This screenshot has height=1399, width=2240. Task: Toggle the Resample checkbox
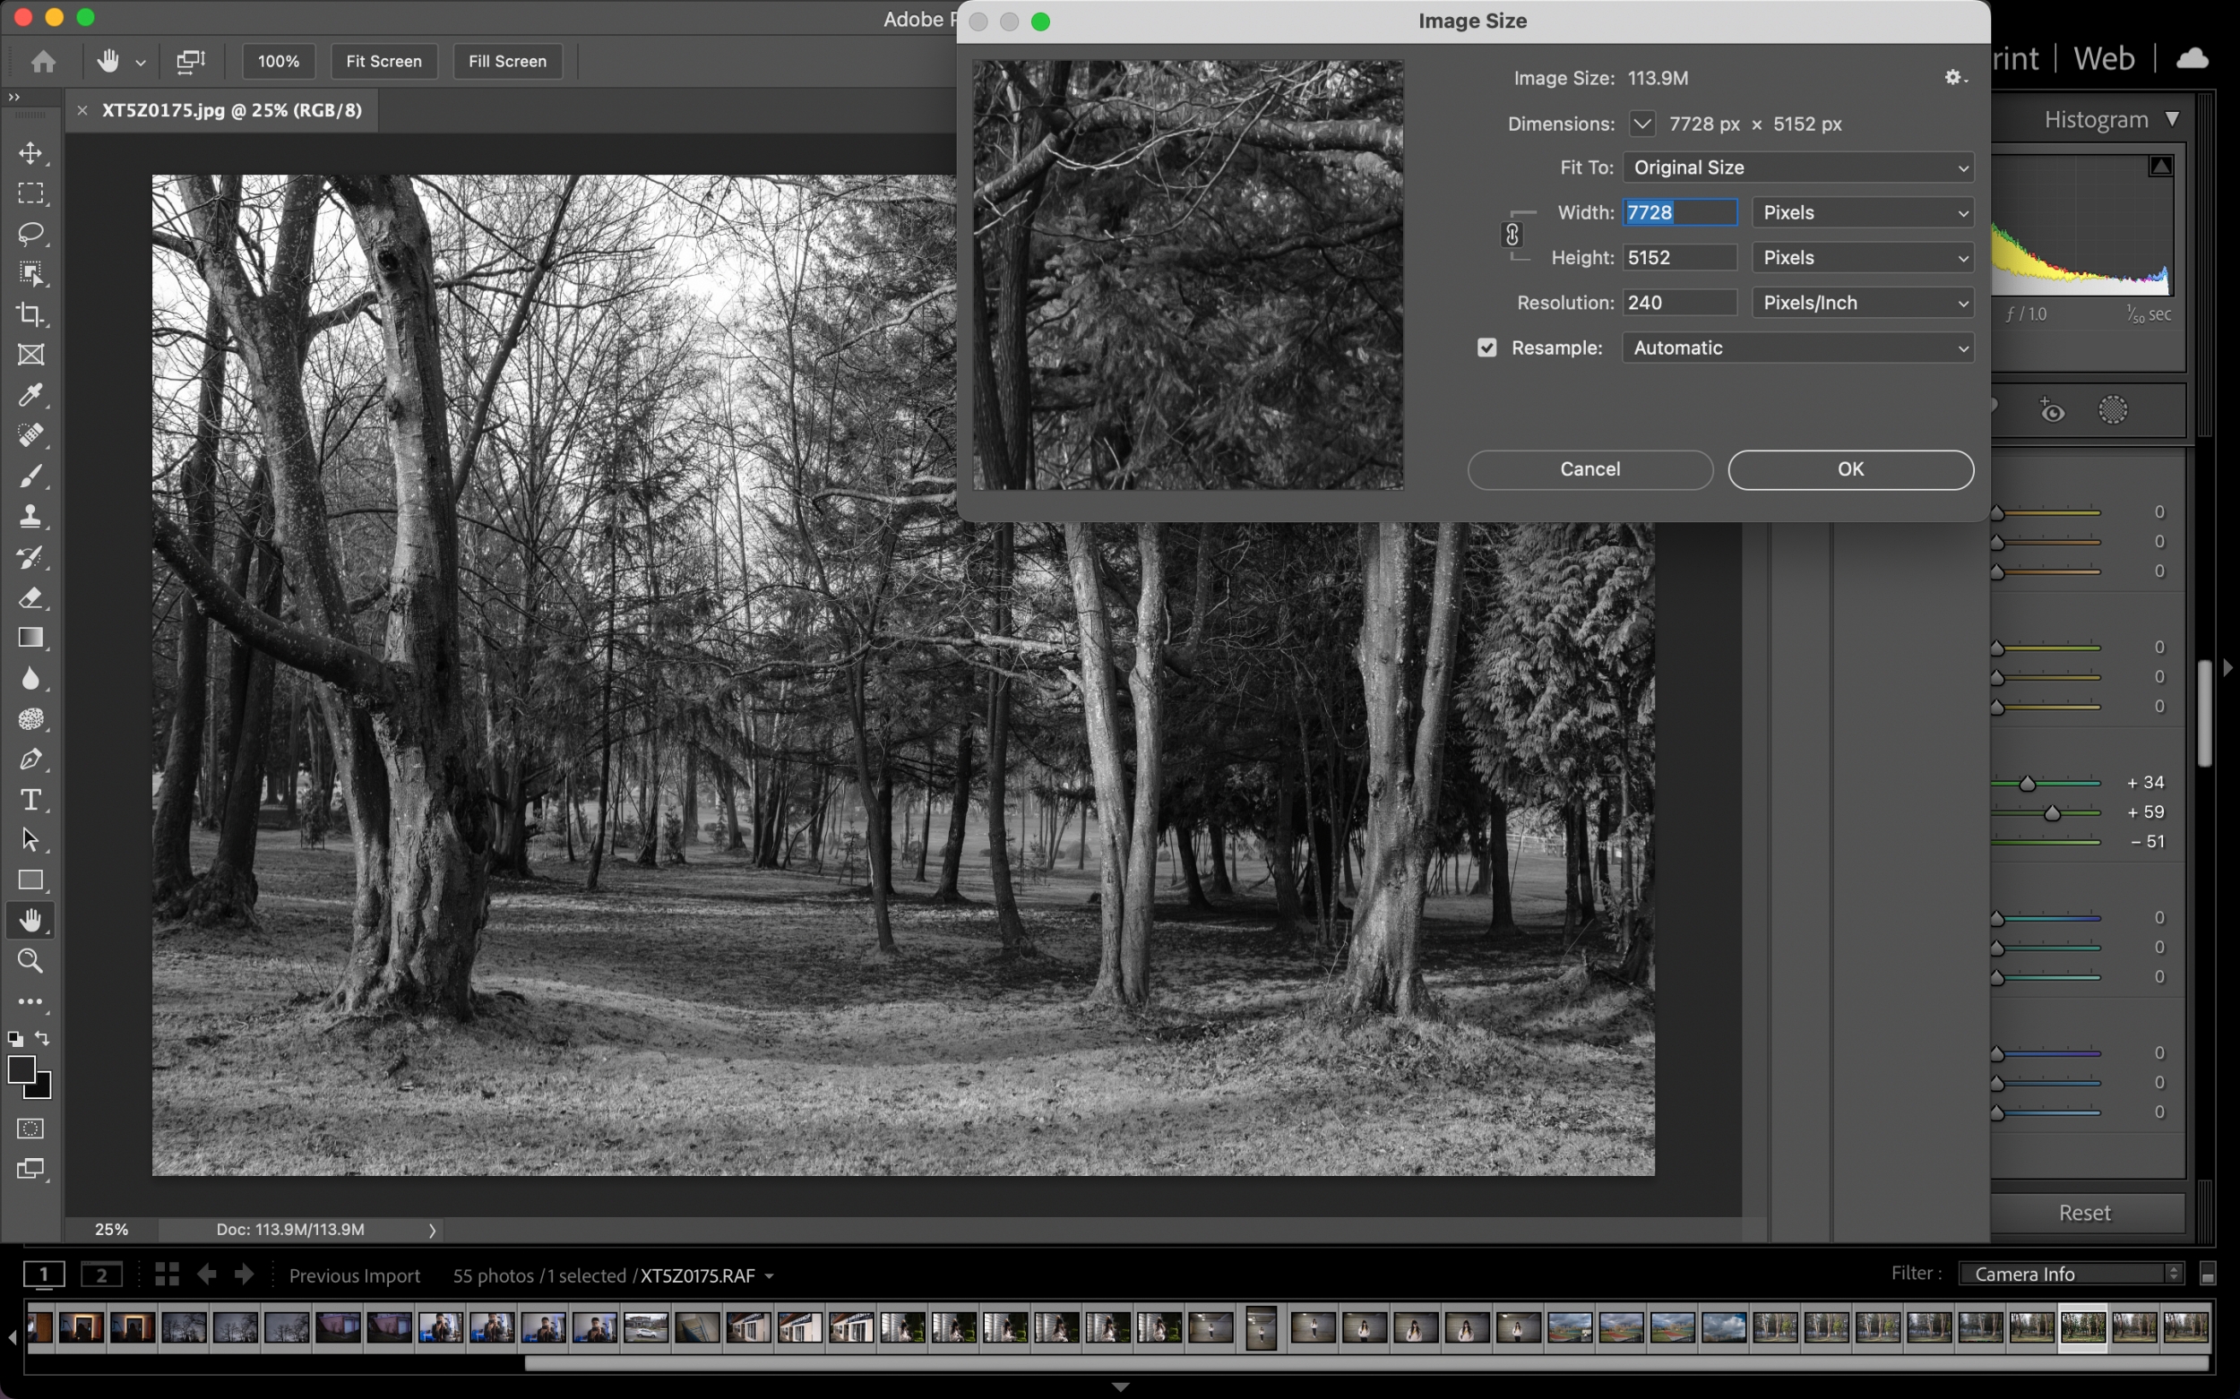click(1486, 348)
